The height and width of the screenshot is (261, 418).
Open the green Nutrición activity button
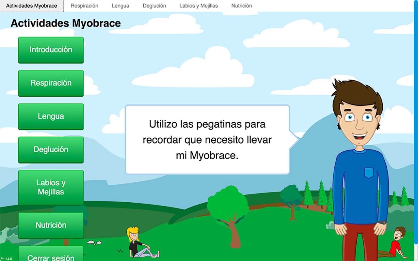(x=51, y=225)
